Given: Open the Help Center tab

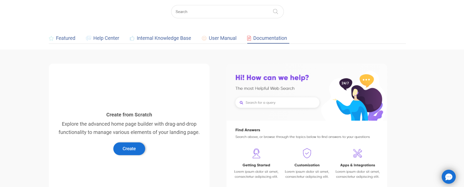Looking at the screenshot, I should pyautogui.click(x=102, y=38).
